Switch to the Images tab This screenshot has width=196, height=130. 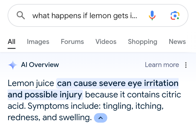38,42
